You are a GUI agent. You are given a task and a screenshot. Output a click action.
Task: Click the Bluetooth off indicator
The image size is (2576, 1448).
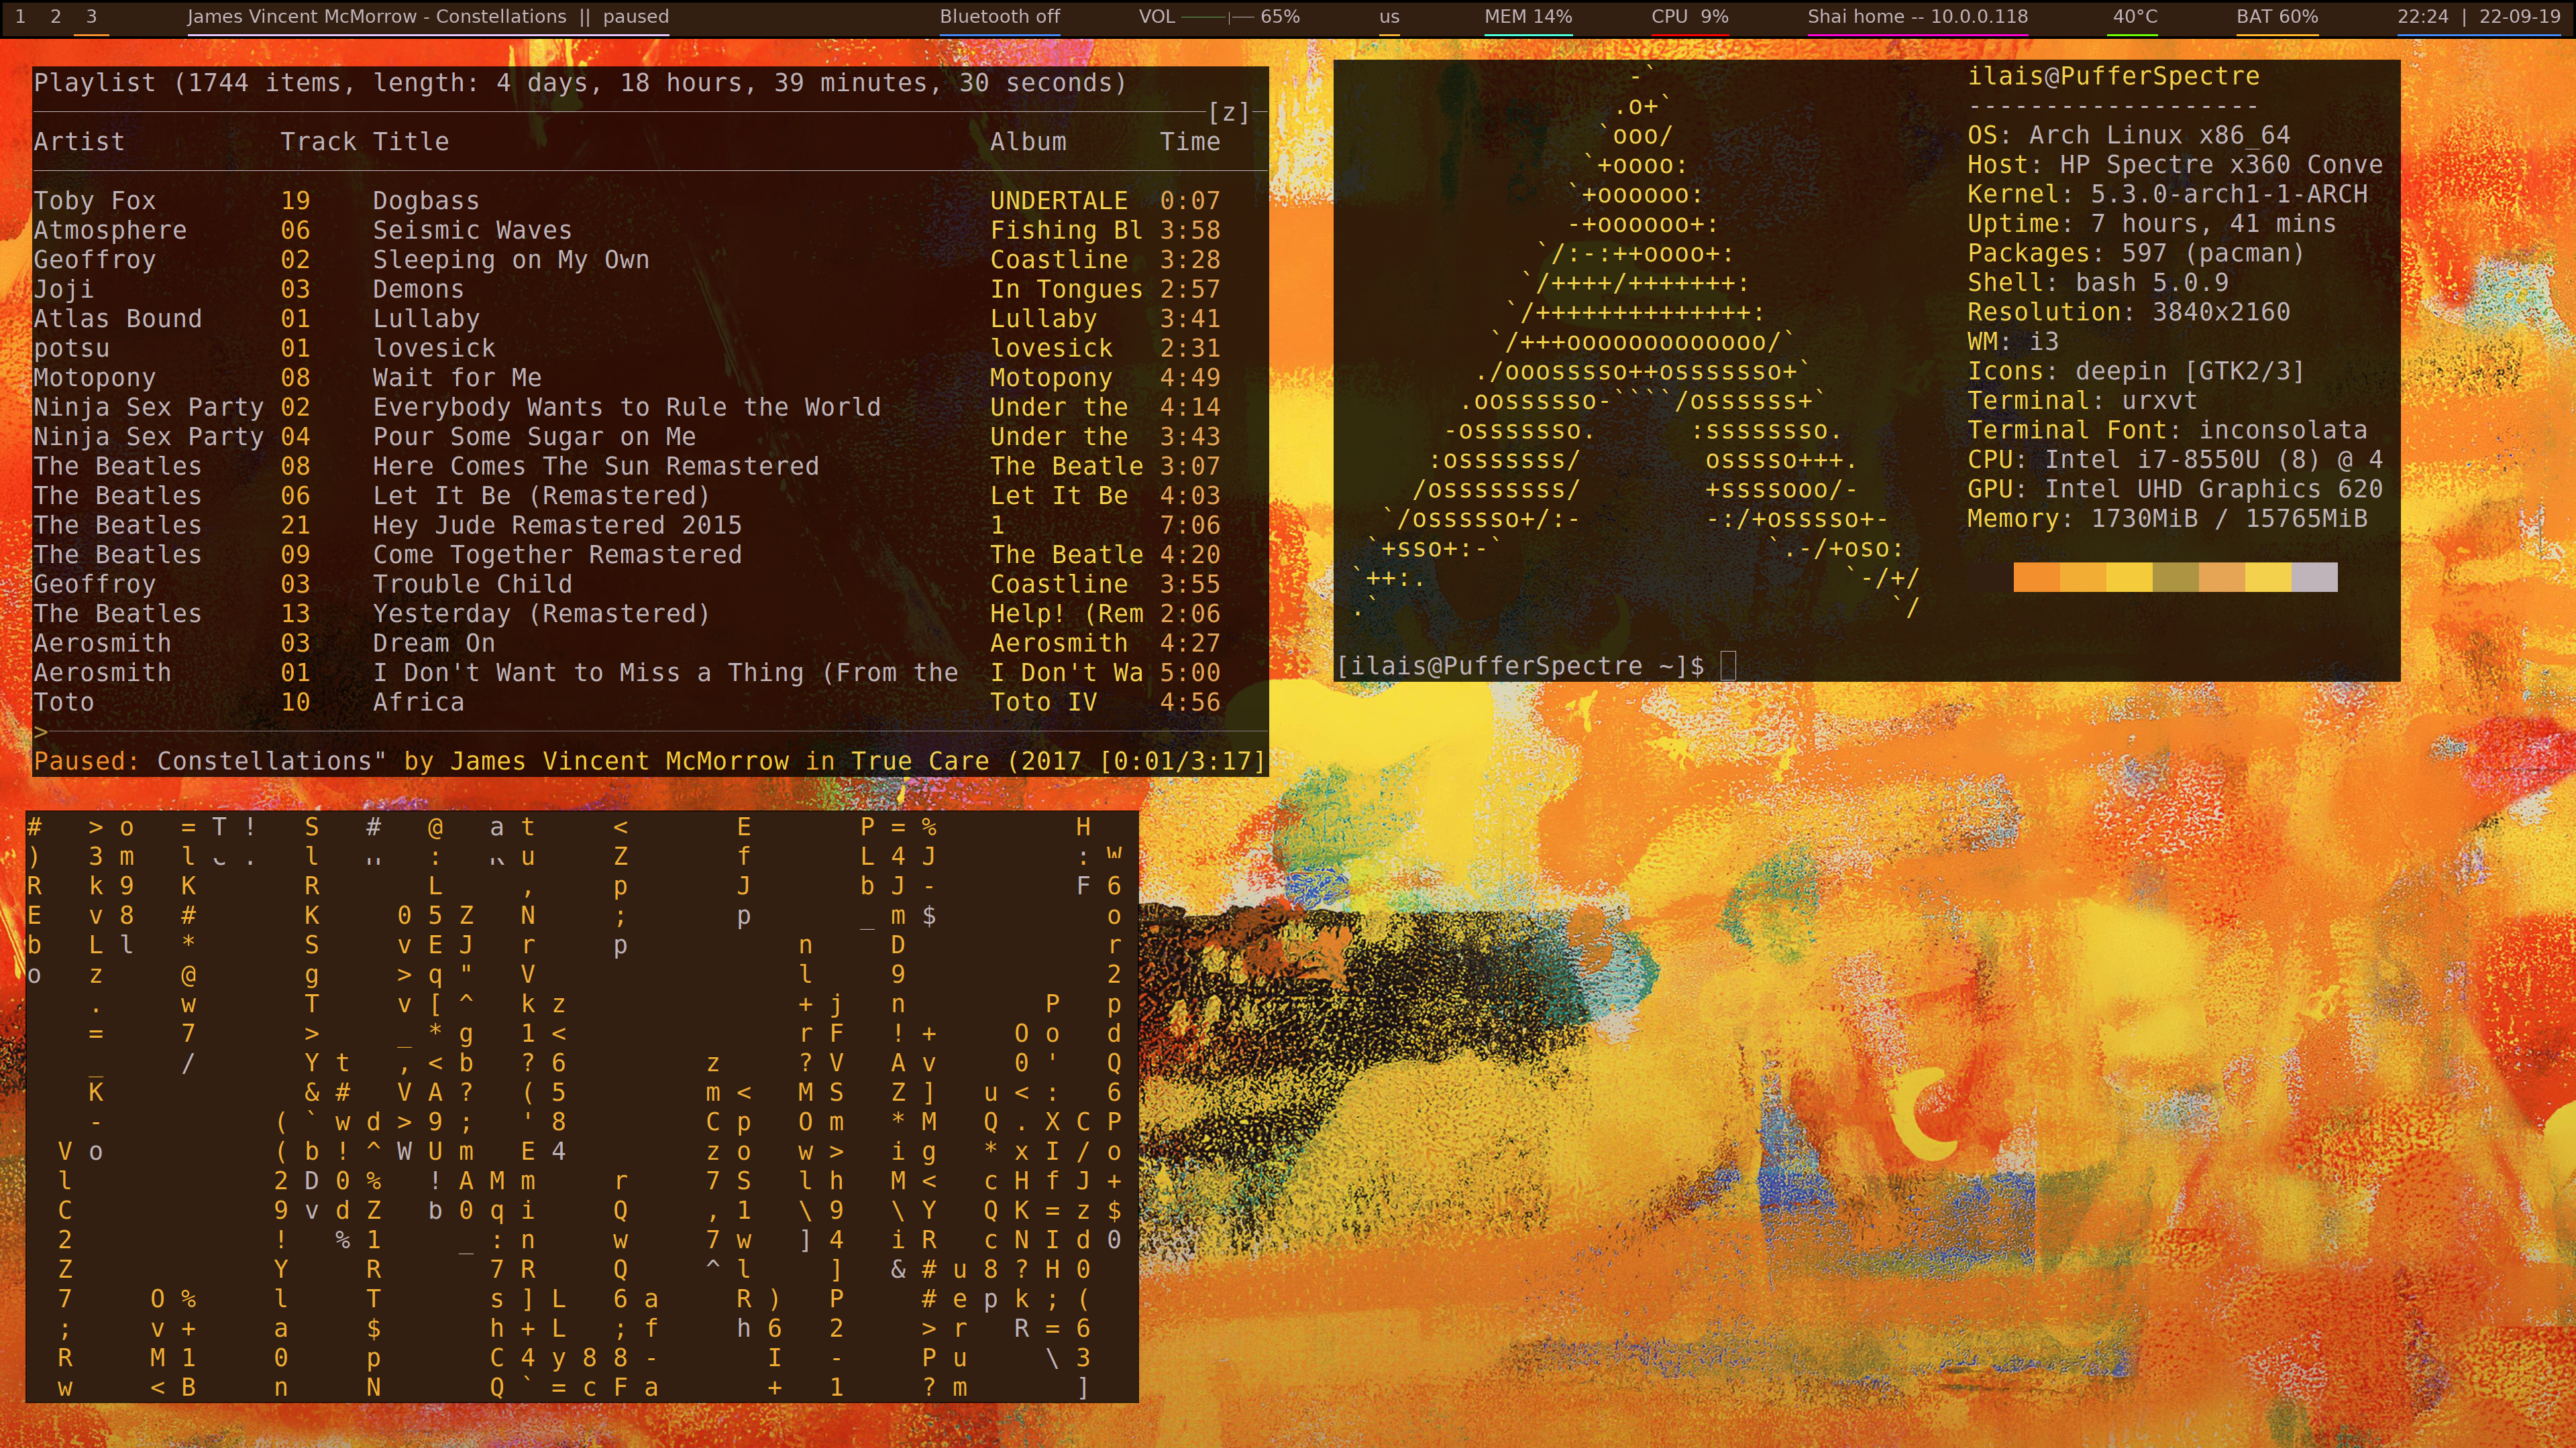(x=999, y=17)
